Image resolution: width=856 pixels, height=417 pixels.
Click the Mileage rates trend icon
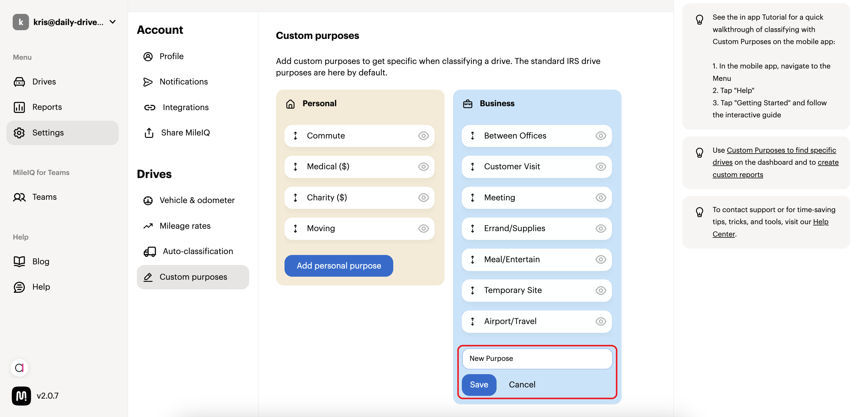(x=148, y=226)
